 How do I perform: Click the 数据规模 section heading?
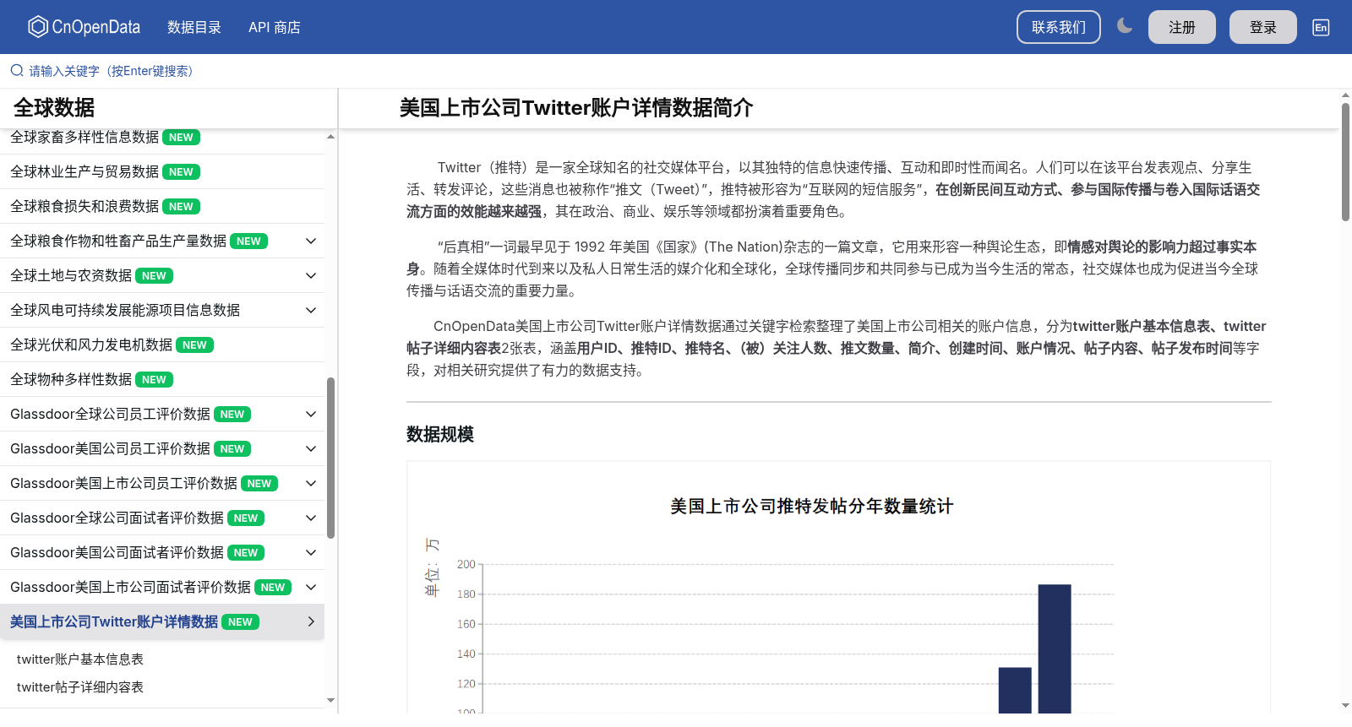[440, 434]
